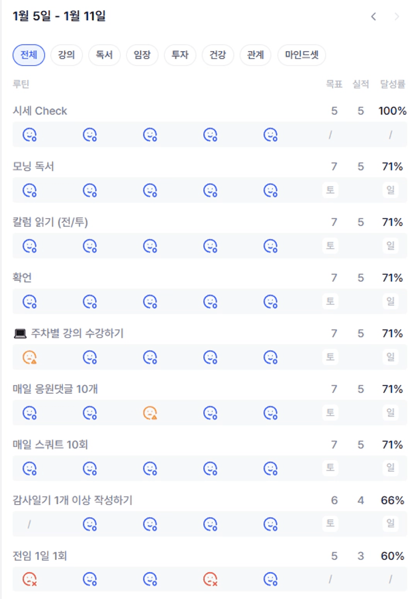Viewport: 417px width, 599px height.
Task: Filter routines by 투자 category
Action: [180, 55]
